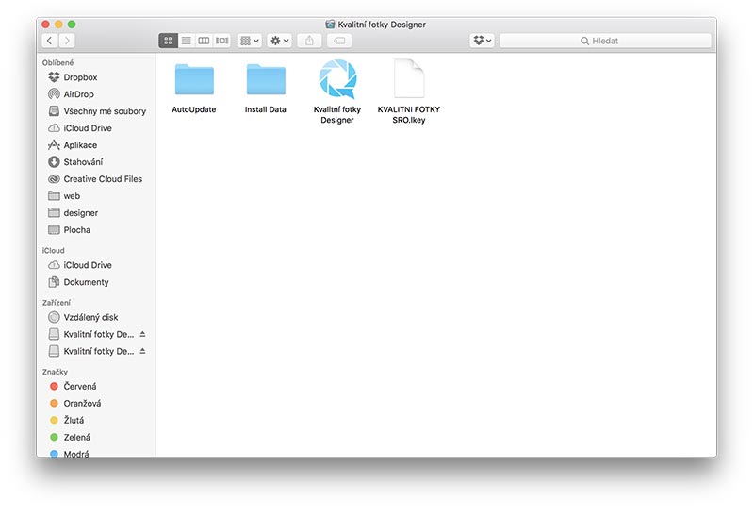This screenshot has width=754, height=517.
Task: Click the iCloud section header
Action: 53,250
